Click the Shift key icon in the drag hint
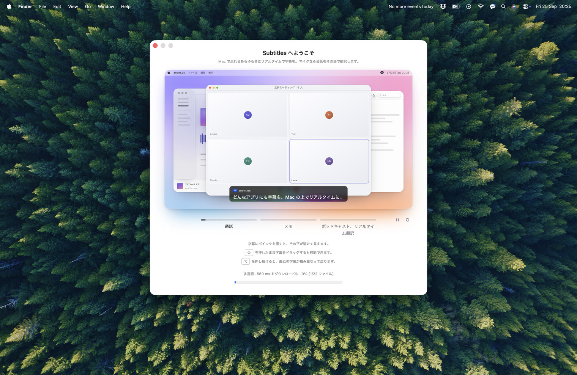The height and width of the screenshot is (375, 577). tap(249, 253)
